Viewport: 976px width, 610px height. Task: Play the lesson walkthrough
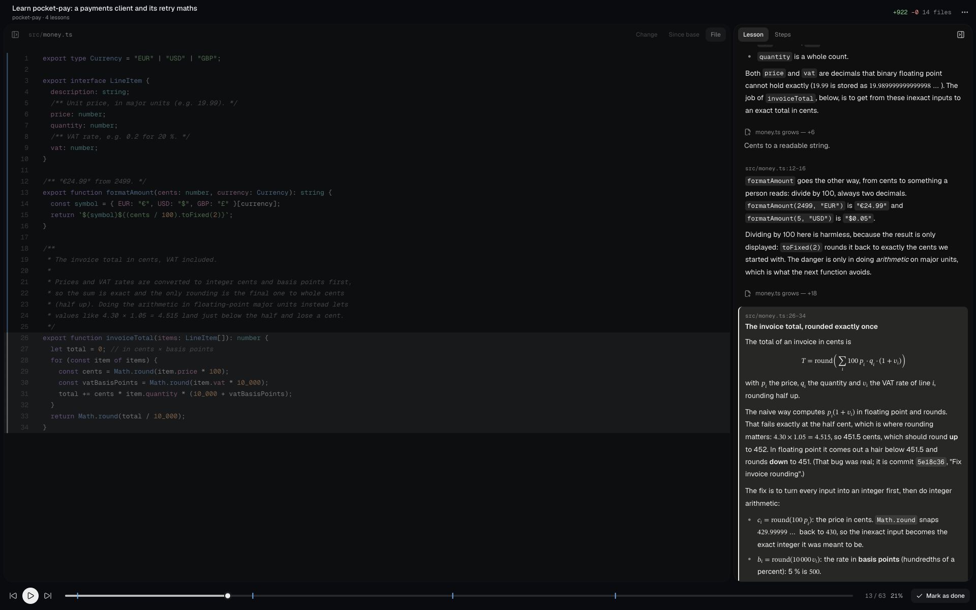point(30,596)
